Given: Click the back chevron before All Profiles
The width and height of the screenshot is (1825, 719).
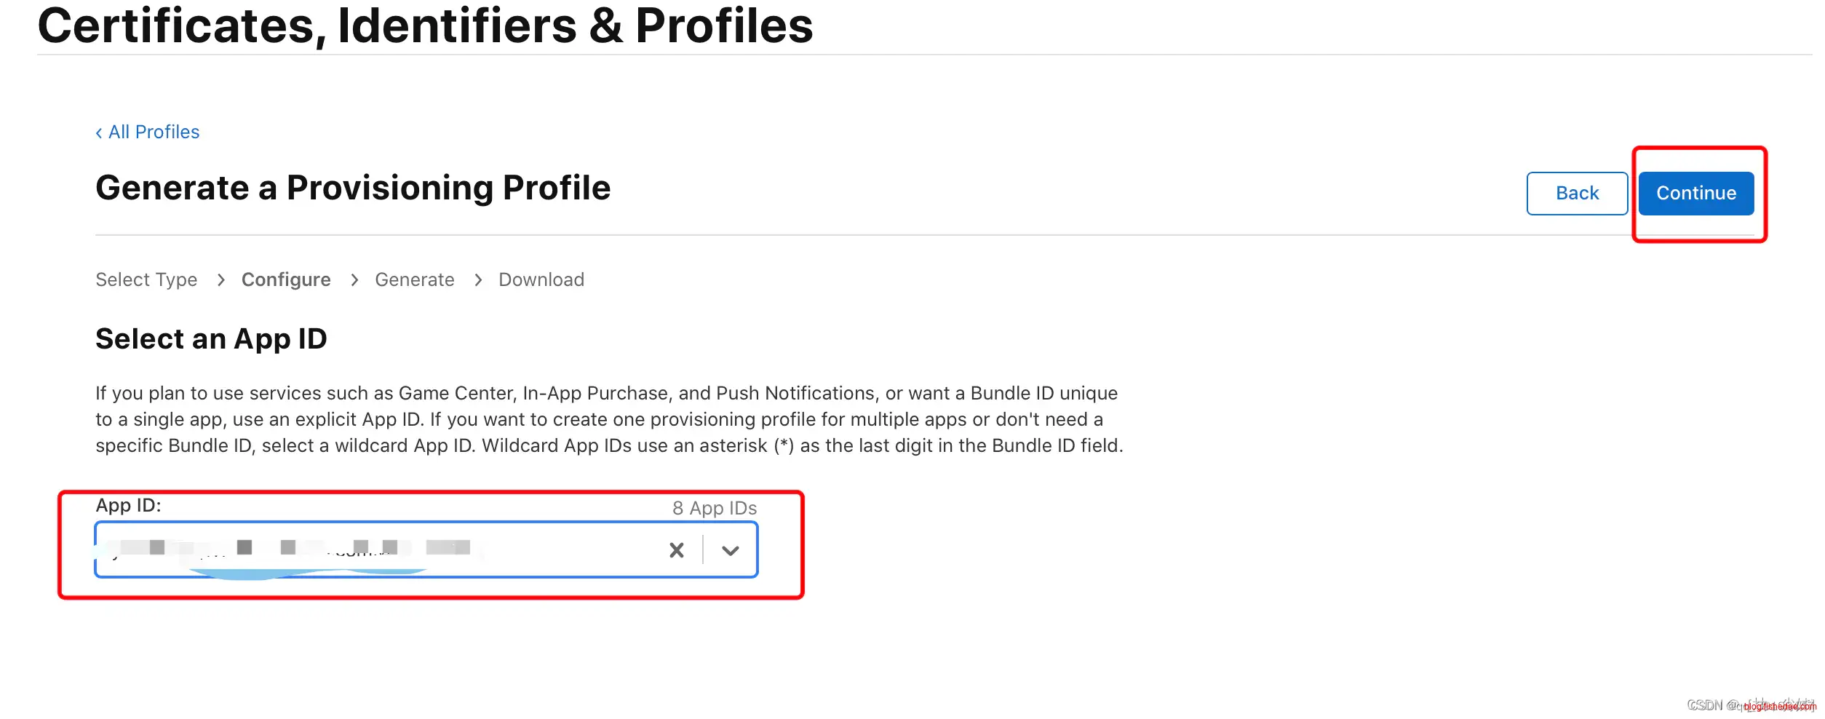Looking at the screenshot, I should [x=99, y=133].
